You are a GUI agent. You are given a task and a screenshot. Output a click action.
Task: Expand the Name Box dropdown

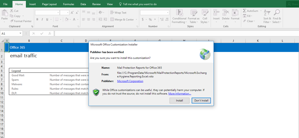(21, 33)
